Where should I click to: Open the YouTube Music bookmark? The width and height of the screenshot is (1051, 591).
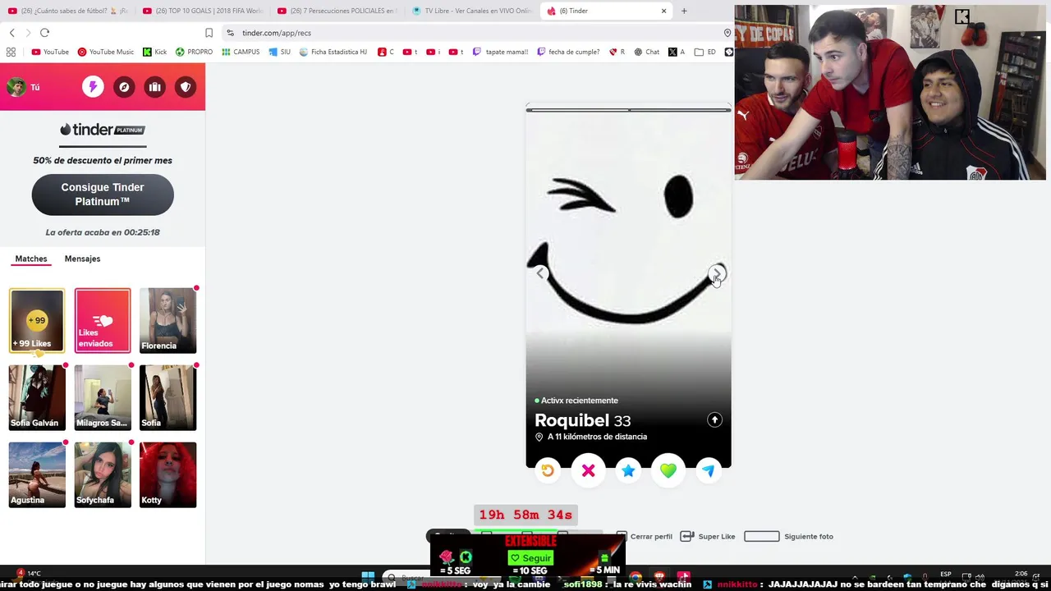click(x=106, y=52)
